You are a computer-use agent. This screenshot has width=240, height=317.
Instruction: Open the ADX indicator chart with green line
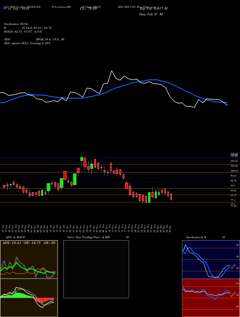coord(29,259)
